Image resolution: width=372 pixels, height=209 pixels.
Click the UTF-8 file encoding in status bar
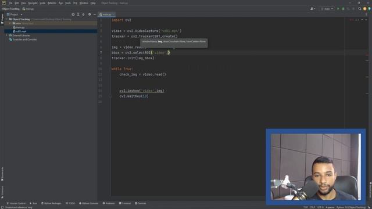click(x=320, y=207)
